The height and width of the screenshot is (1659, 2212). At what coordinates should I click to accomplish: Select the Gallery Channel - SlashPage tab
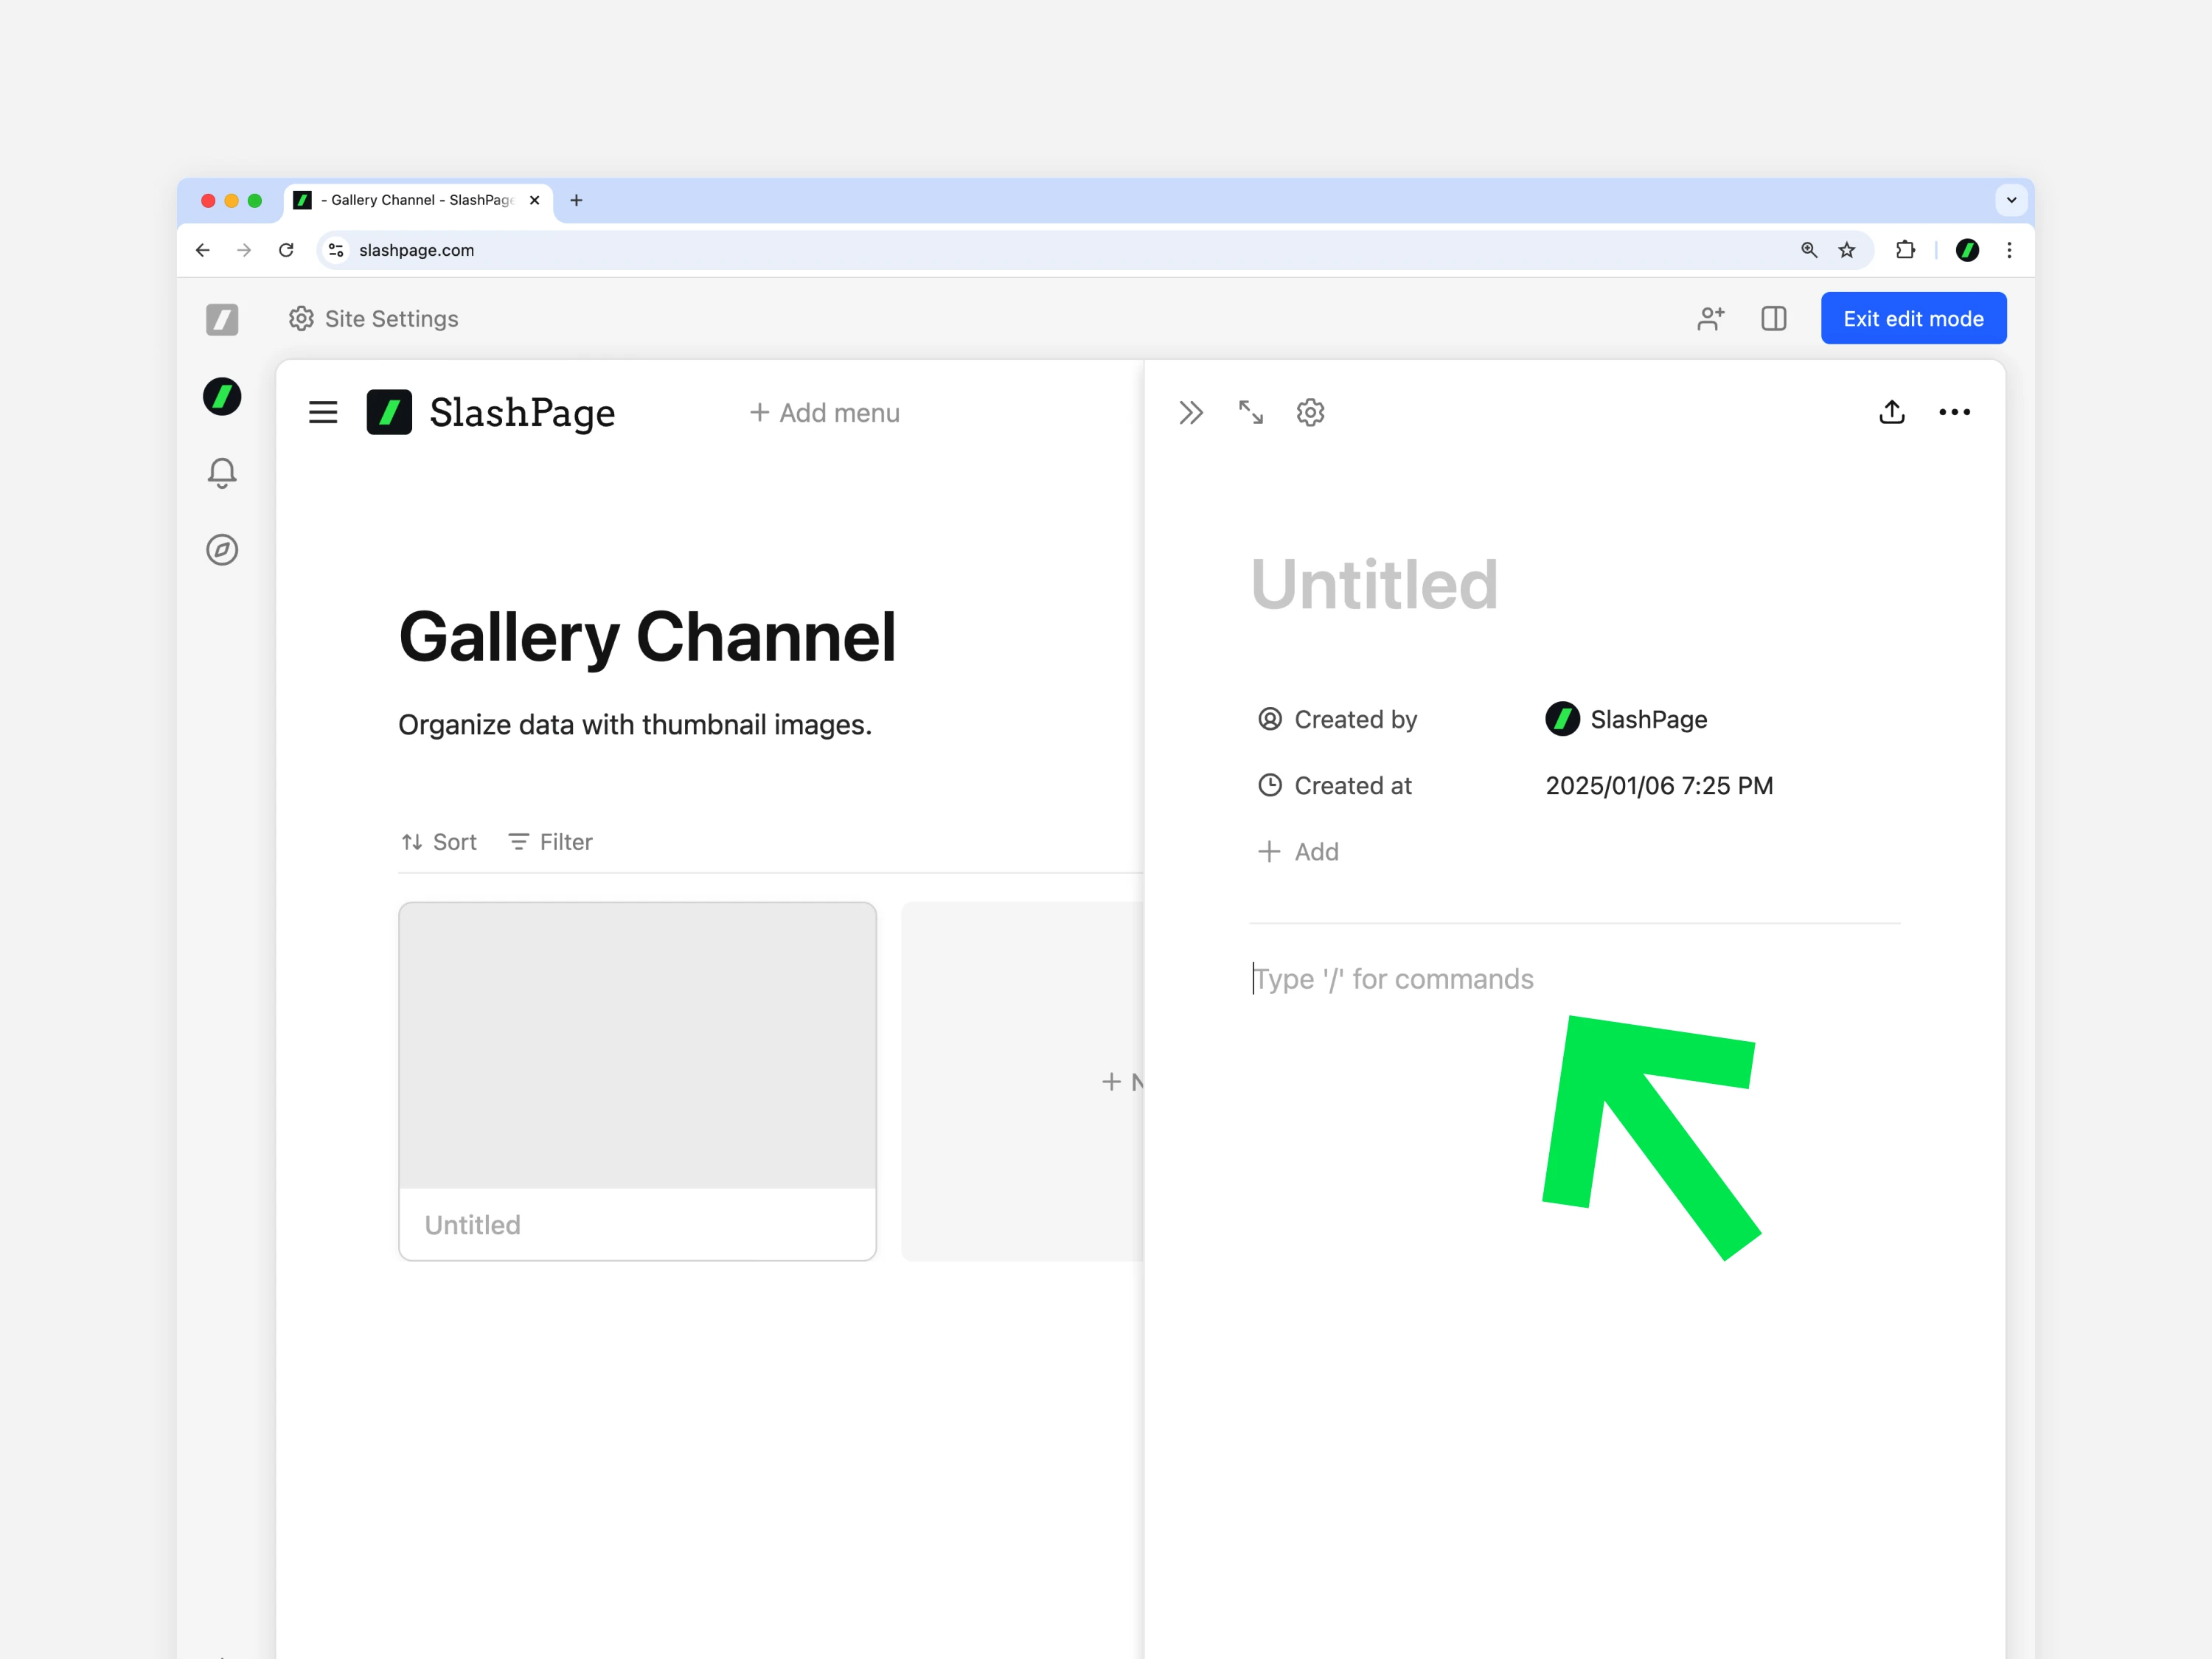[418, 200]
